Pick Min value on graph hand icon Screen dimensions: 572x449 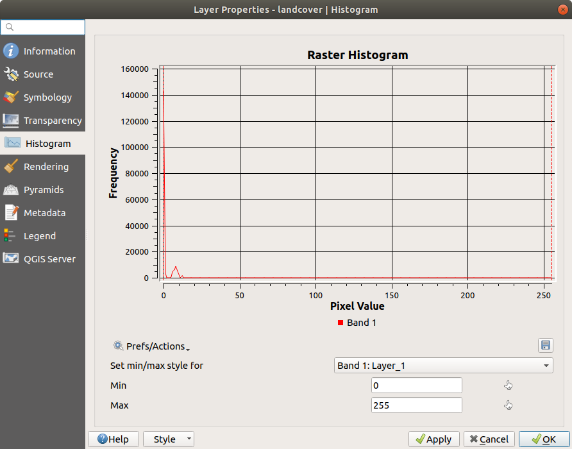click(x=509, y=385)
